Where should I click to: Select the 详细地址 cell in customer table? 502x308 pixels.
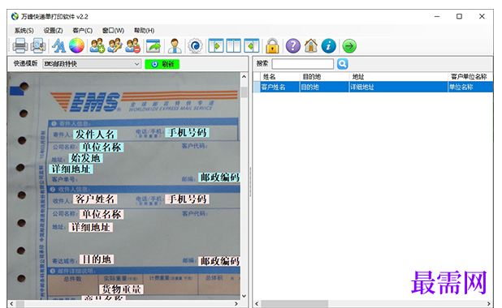398,87
